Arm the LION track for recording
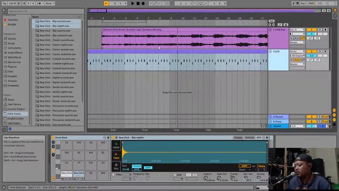339x191 pixels. (x=325, y=30)
